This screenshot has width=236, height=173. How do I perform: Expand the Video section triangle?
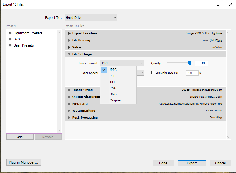(70, 47)
